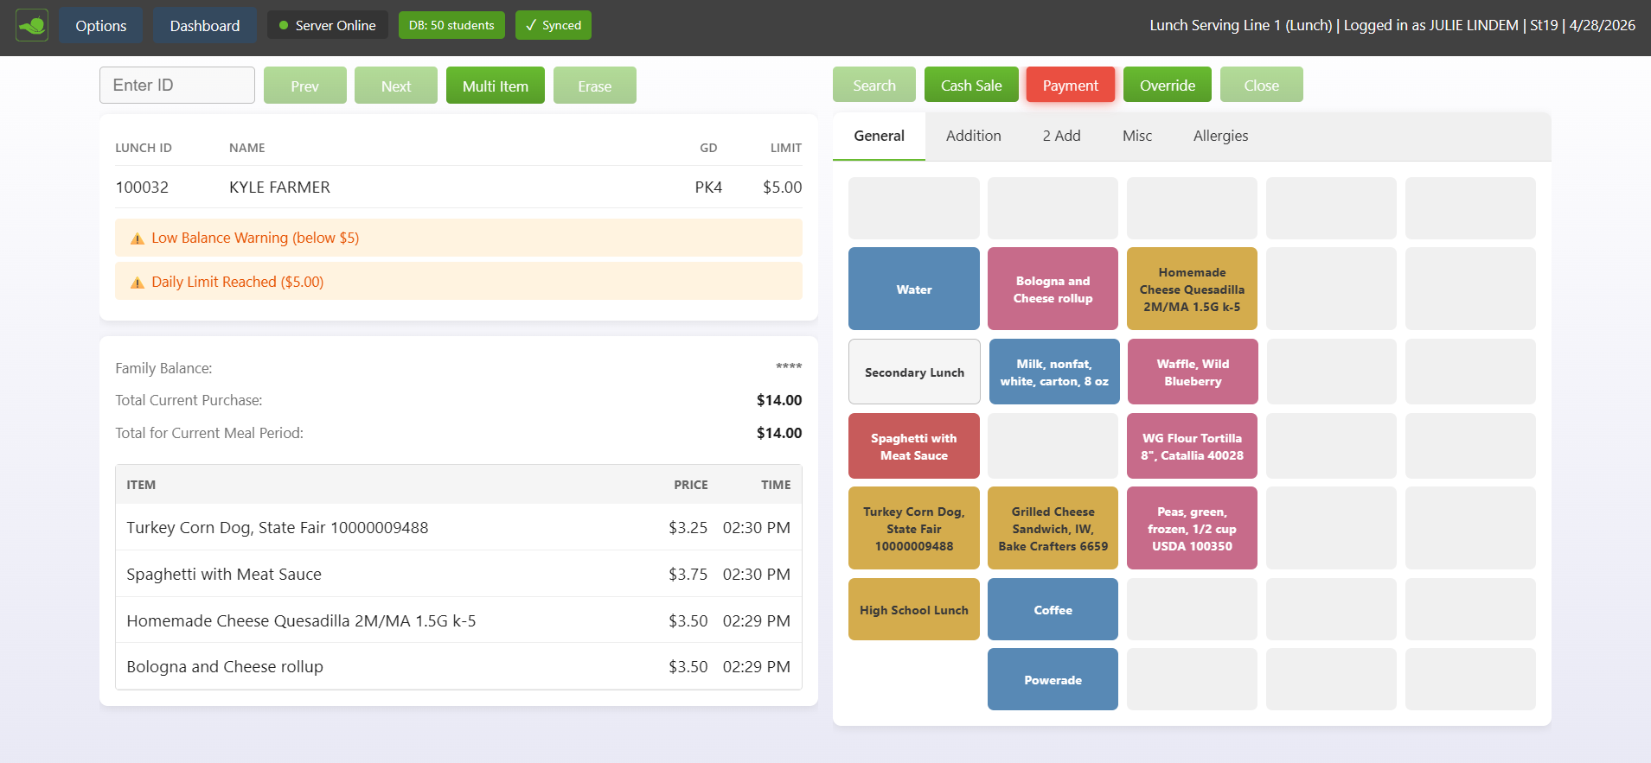Screen dimensions: 1651x763
Task: Switch to the Addition tab
Action: tap(974, 136)
